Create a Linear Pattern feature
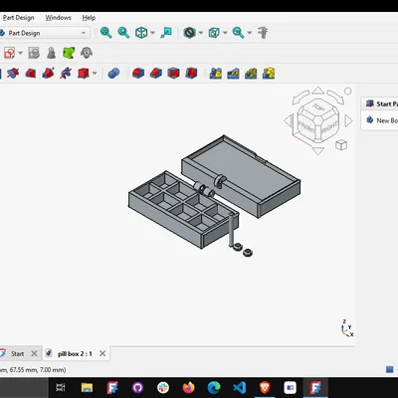Screen dimensions: 398x398 [x=233, y=73]
